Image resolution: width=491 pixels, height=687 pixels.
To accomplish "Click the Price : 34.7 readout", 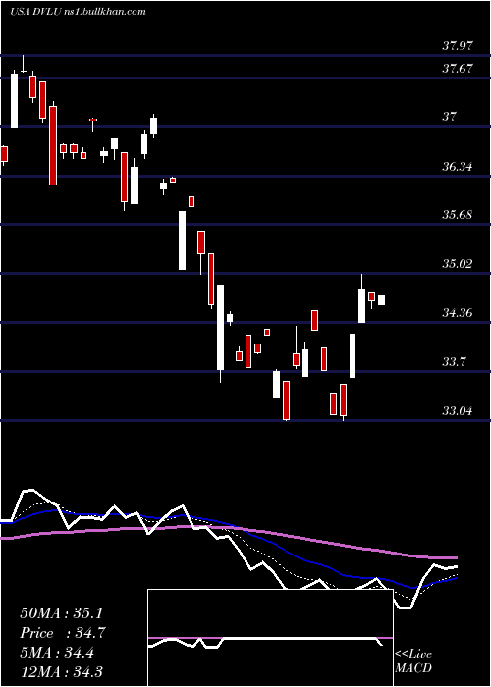I will (x=63, y=633).
